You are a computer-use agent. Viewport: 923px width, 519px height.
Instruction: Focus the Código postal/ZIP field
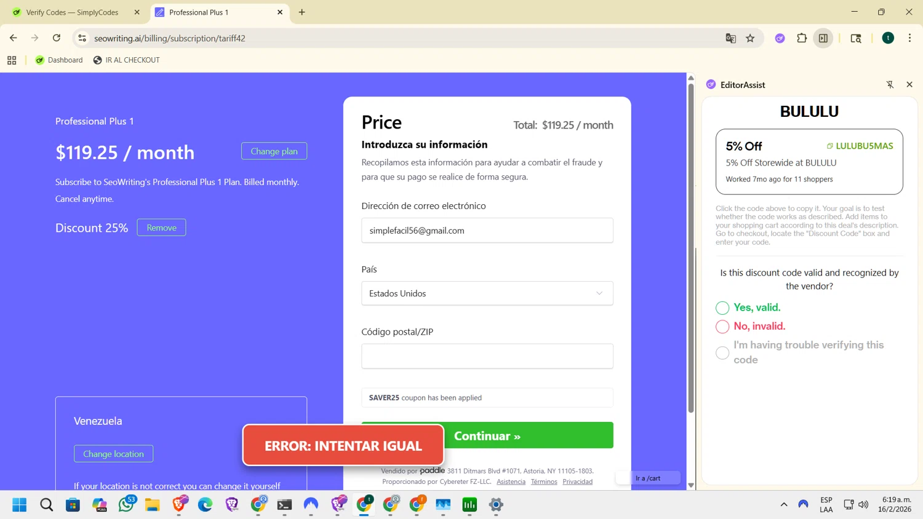[x=487, y=356]
